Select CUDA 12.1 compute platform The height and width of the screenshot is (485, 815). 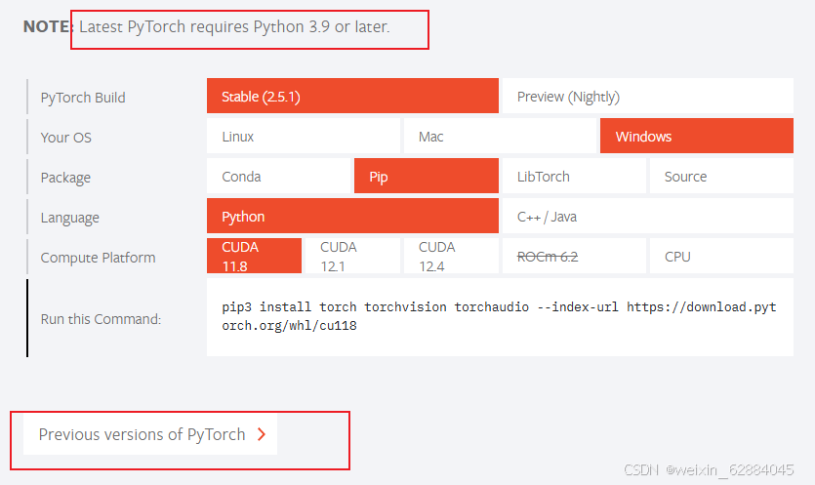[x=352, y=257]
